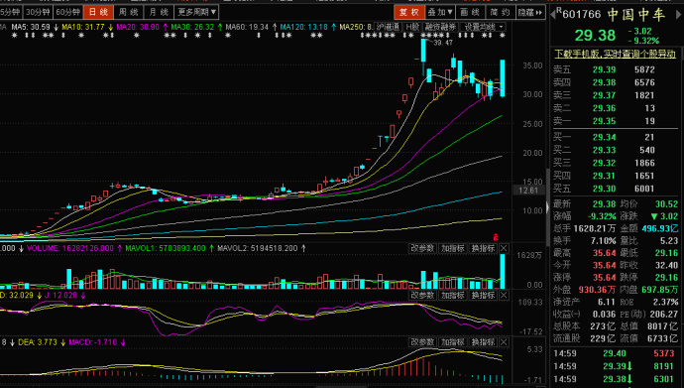Image resolution: width=684 pixels, height=388 pixels.
Task: Open the 更多周期 dropdown
Action: (x=196, y=12)
